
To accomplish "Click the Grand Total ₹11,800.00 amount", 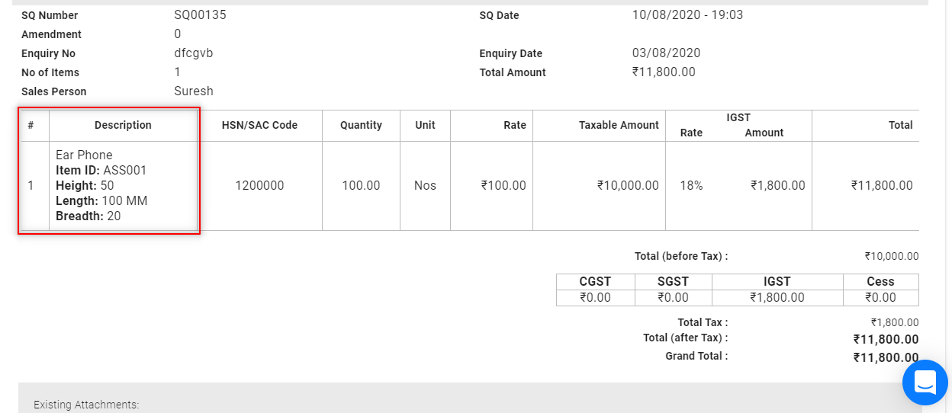I will pyautogui.click(x=886, y=357).
